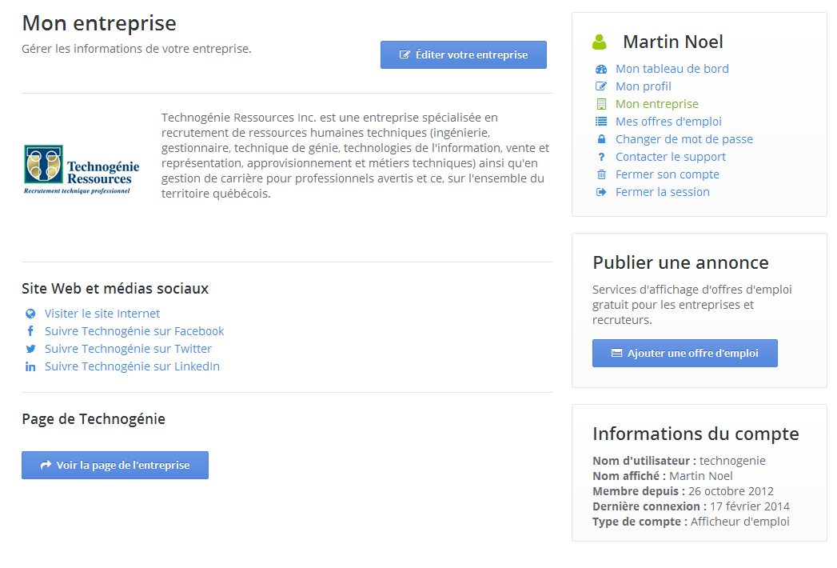The width and height of the screenshot is (837, 568).
Task: Click the padlock icon for password change
Action: tap(601, 139)
